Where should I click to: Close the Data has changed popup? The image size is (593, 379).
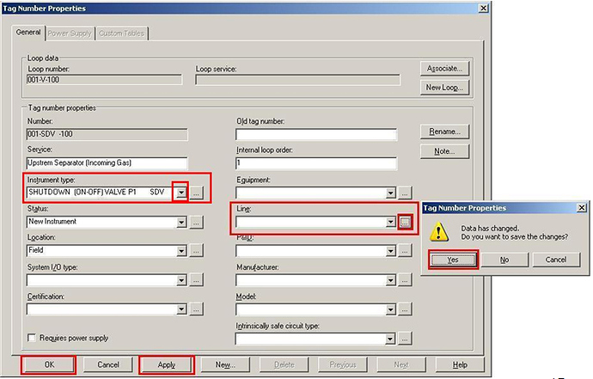click(582, 208)
